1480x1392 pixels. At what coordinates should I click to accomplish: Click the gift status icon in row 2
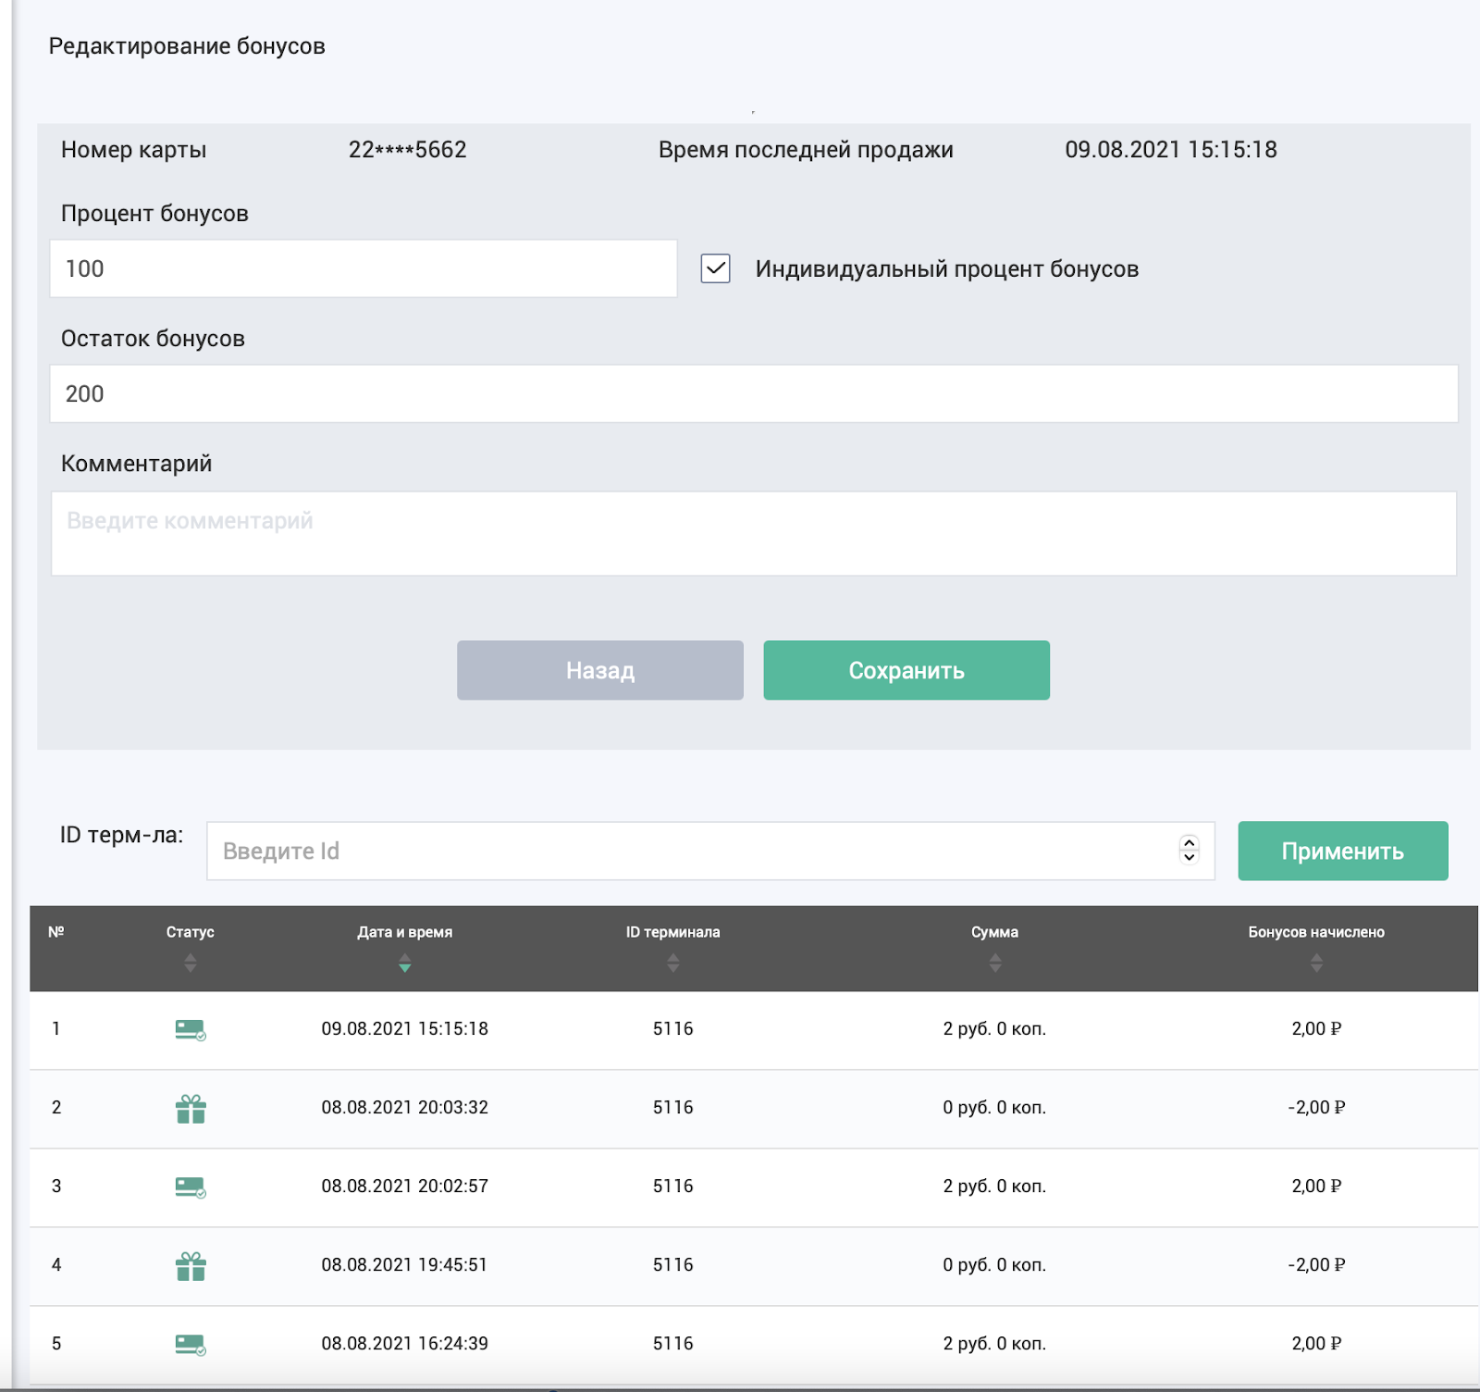coord(191,1108)
